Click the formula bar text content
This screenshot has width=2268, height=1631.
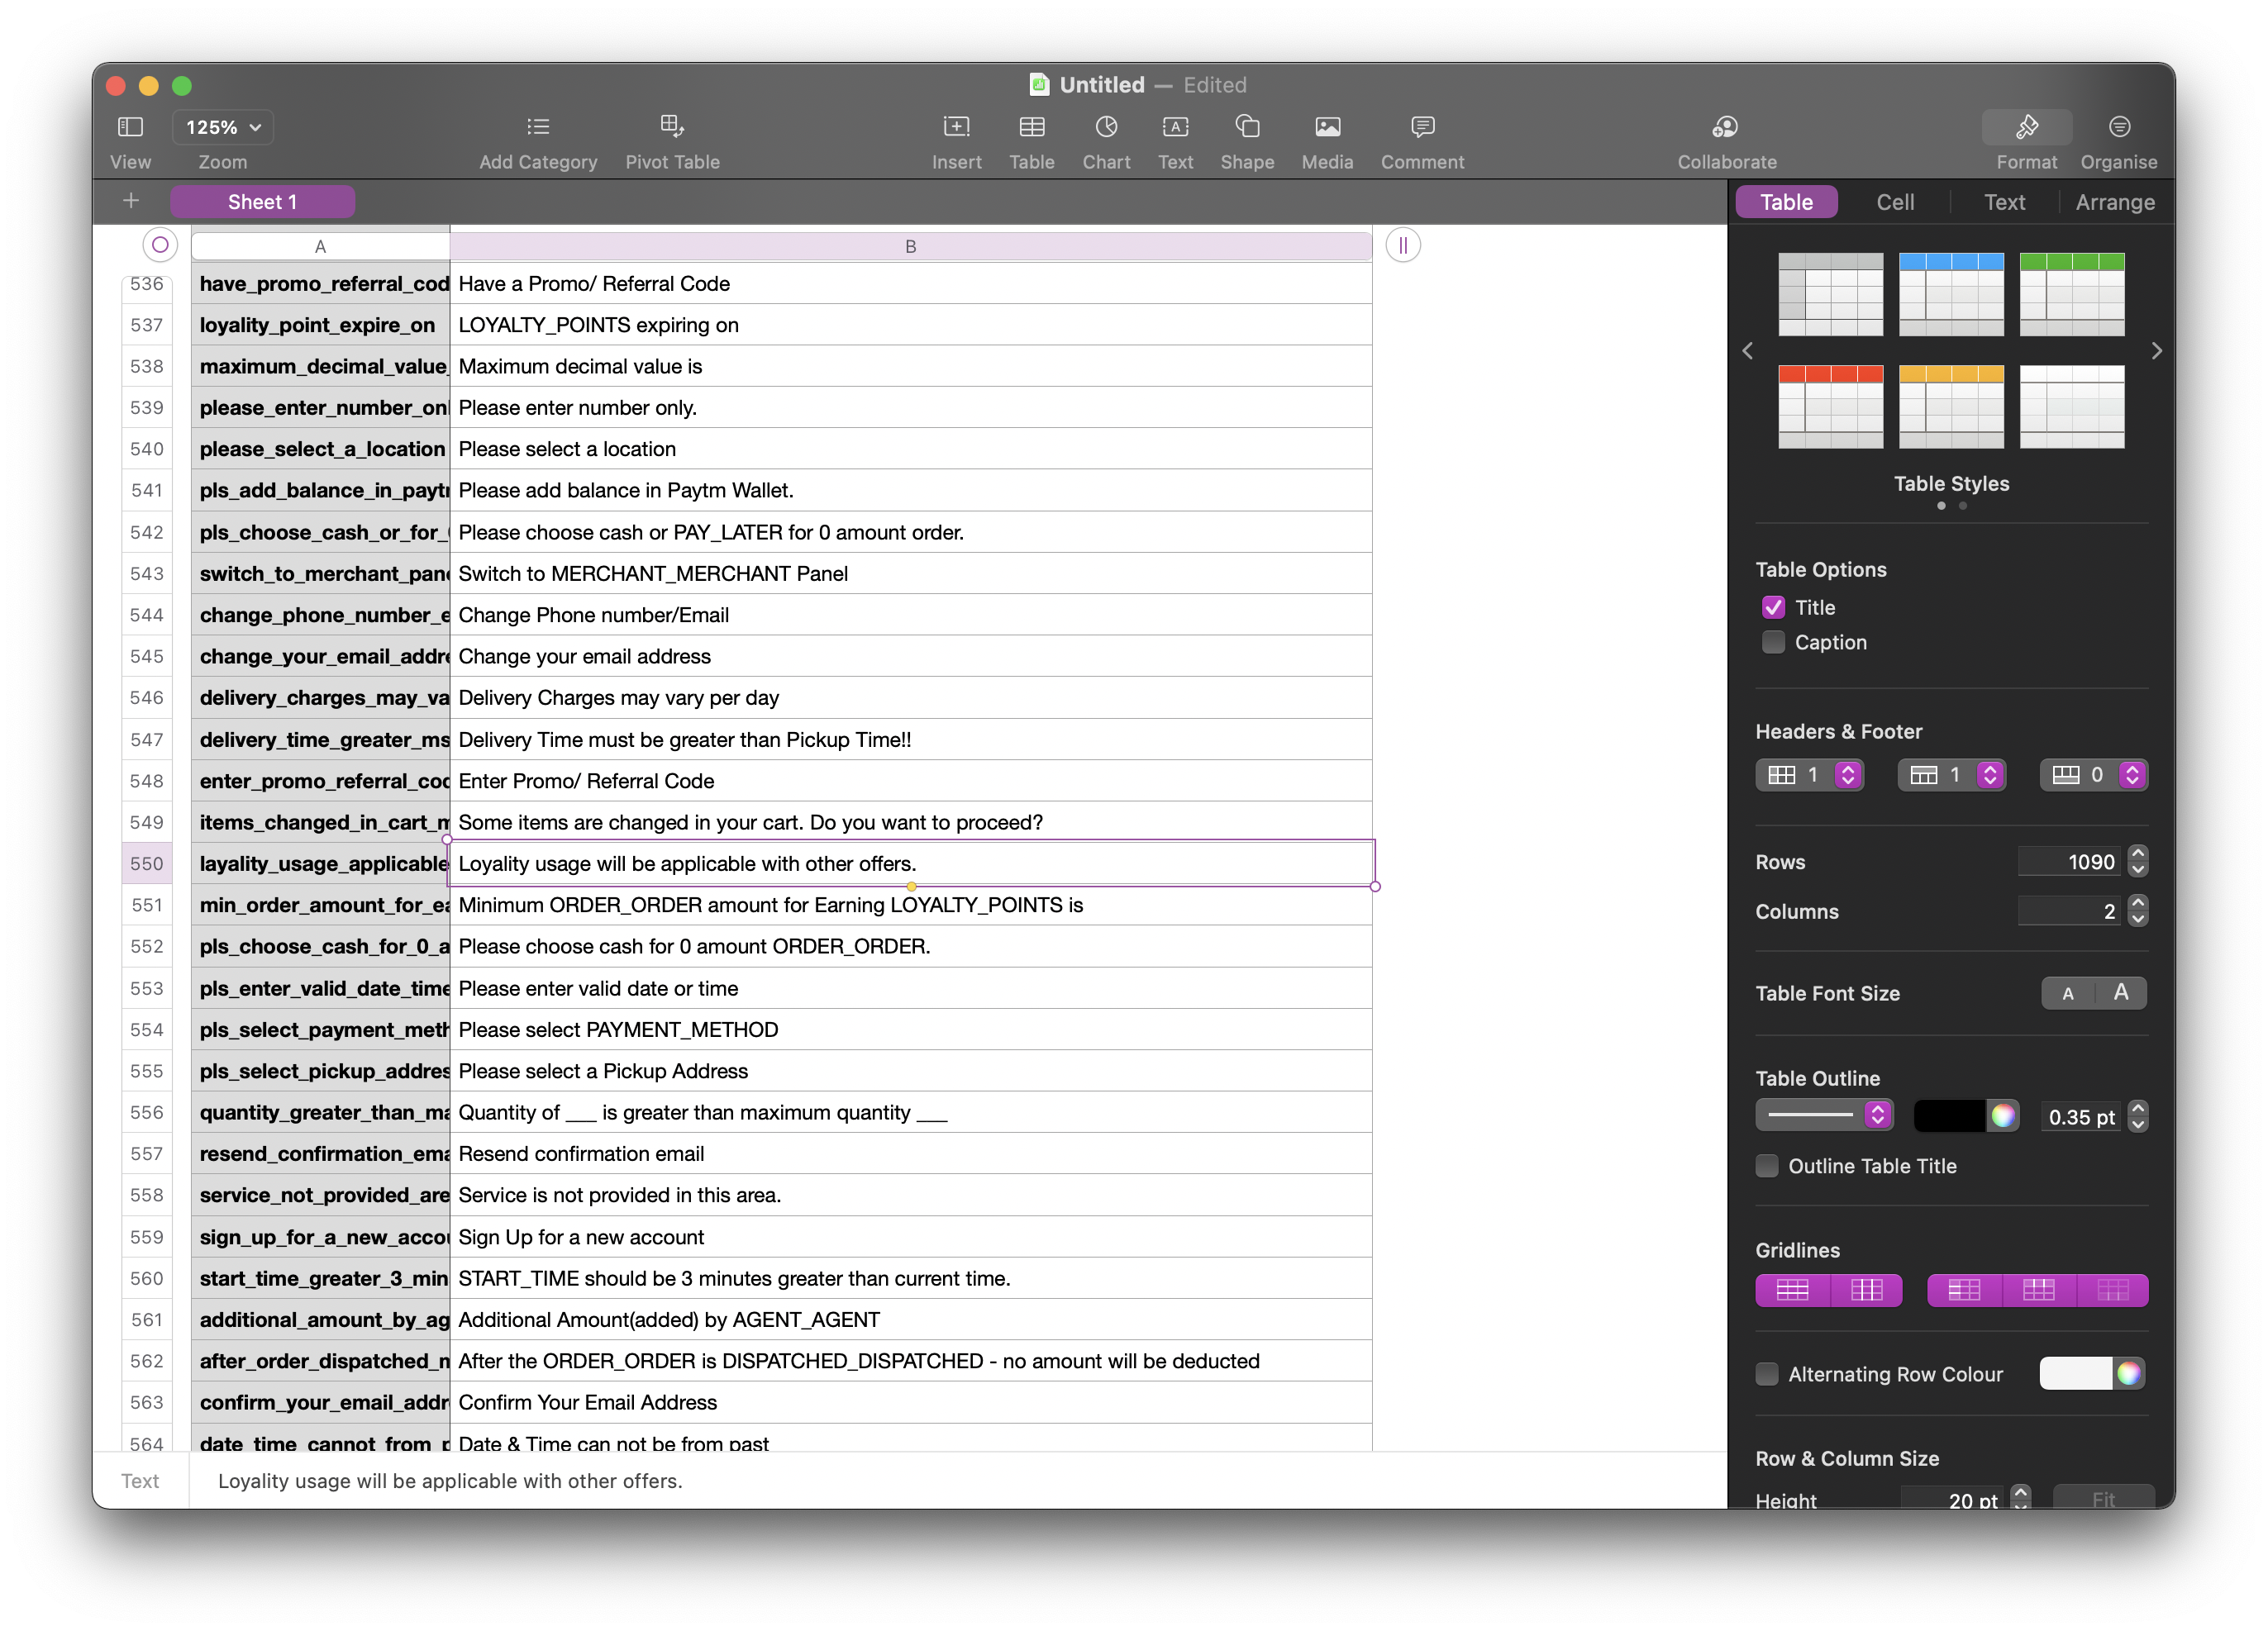pyautogui.click(x=450, y=1481)
